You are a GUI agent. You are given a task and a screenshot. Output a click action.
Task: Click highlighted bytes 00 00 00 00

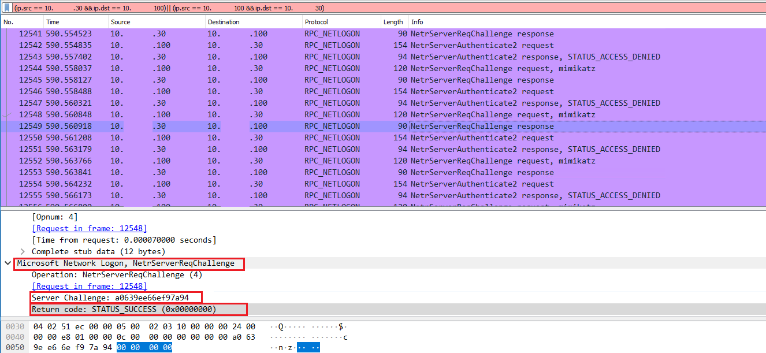[x=144, y=347]
